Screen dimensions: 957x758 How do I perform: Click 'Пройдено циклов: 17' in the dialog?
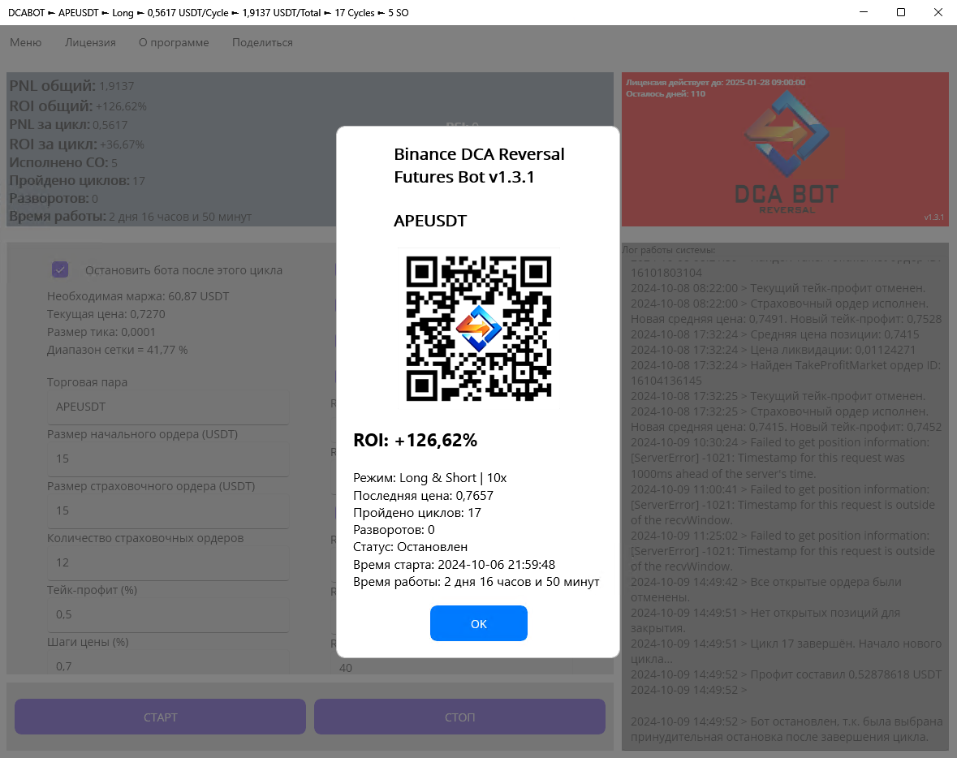click(x=417, y=513)
